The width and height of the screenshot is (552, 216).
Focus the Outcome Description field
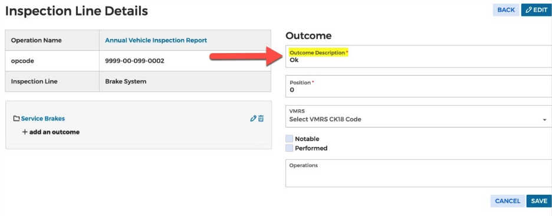point(419,57)
